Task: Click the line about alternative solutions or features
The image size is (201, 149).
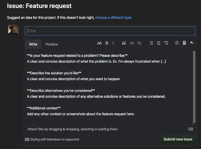Action: coord(96,96)
